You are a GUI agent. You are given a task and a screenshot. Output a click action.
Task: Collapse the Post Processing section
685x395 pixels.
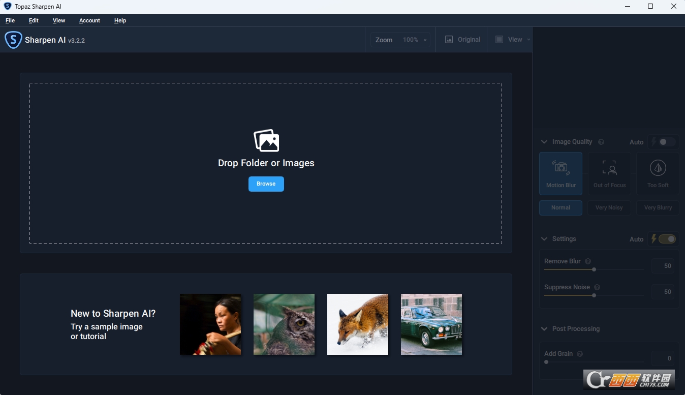[544, 329]
